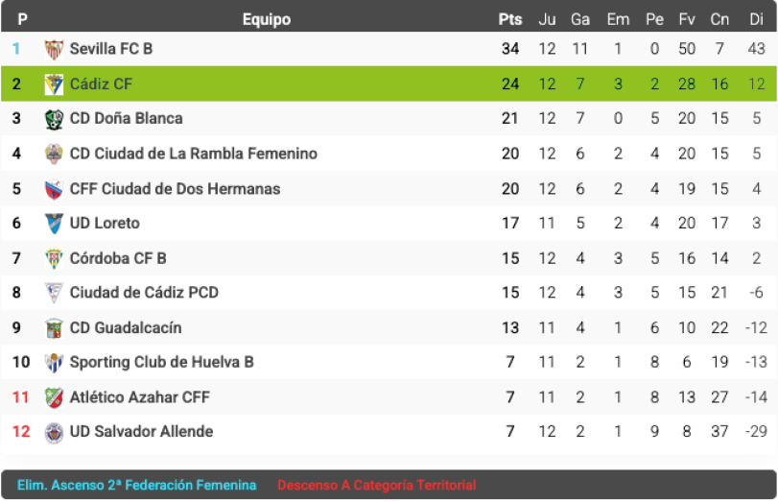Screen dimensions: 778x502
Task: Click the Ciudad de Cádiz PCD crest
Action: click(54, 293)
